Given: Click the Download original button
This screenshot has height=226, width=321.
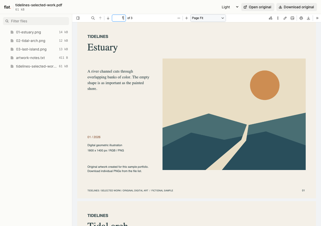Looking at the screenshot, I should [x=297, y=7].
